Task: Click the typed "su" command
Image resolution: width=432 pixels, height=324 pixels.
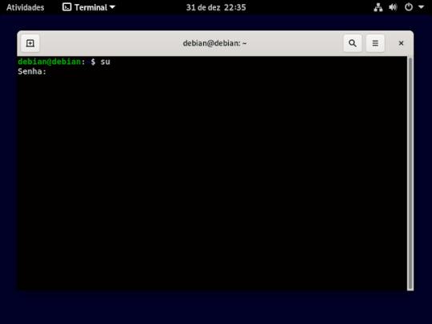Action: 106,62
